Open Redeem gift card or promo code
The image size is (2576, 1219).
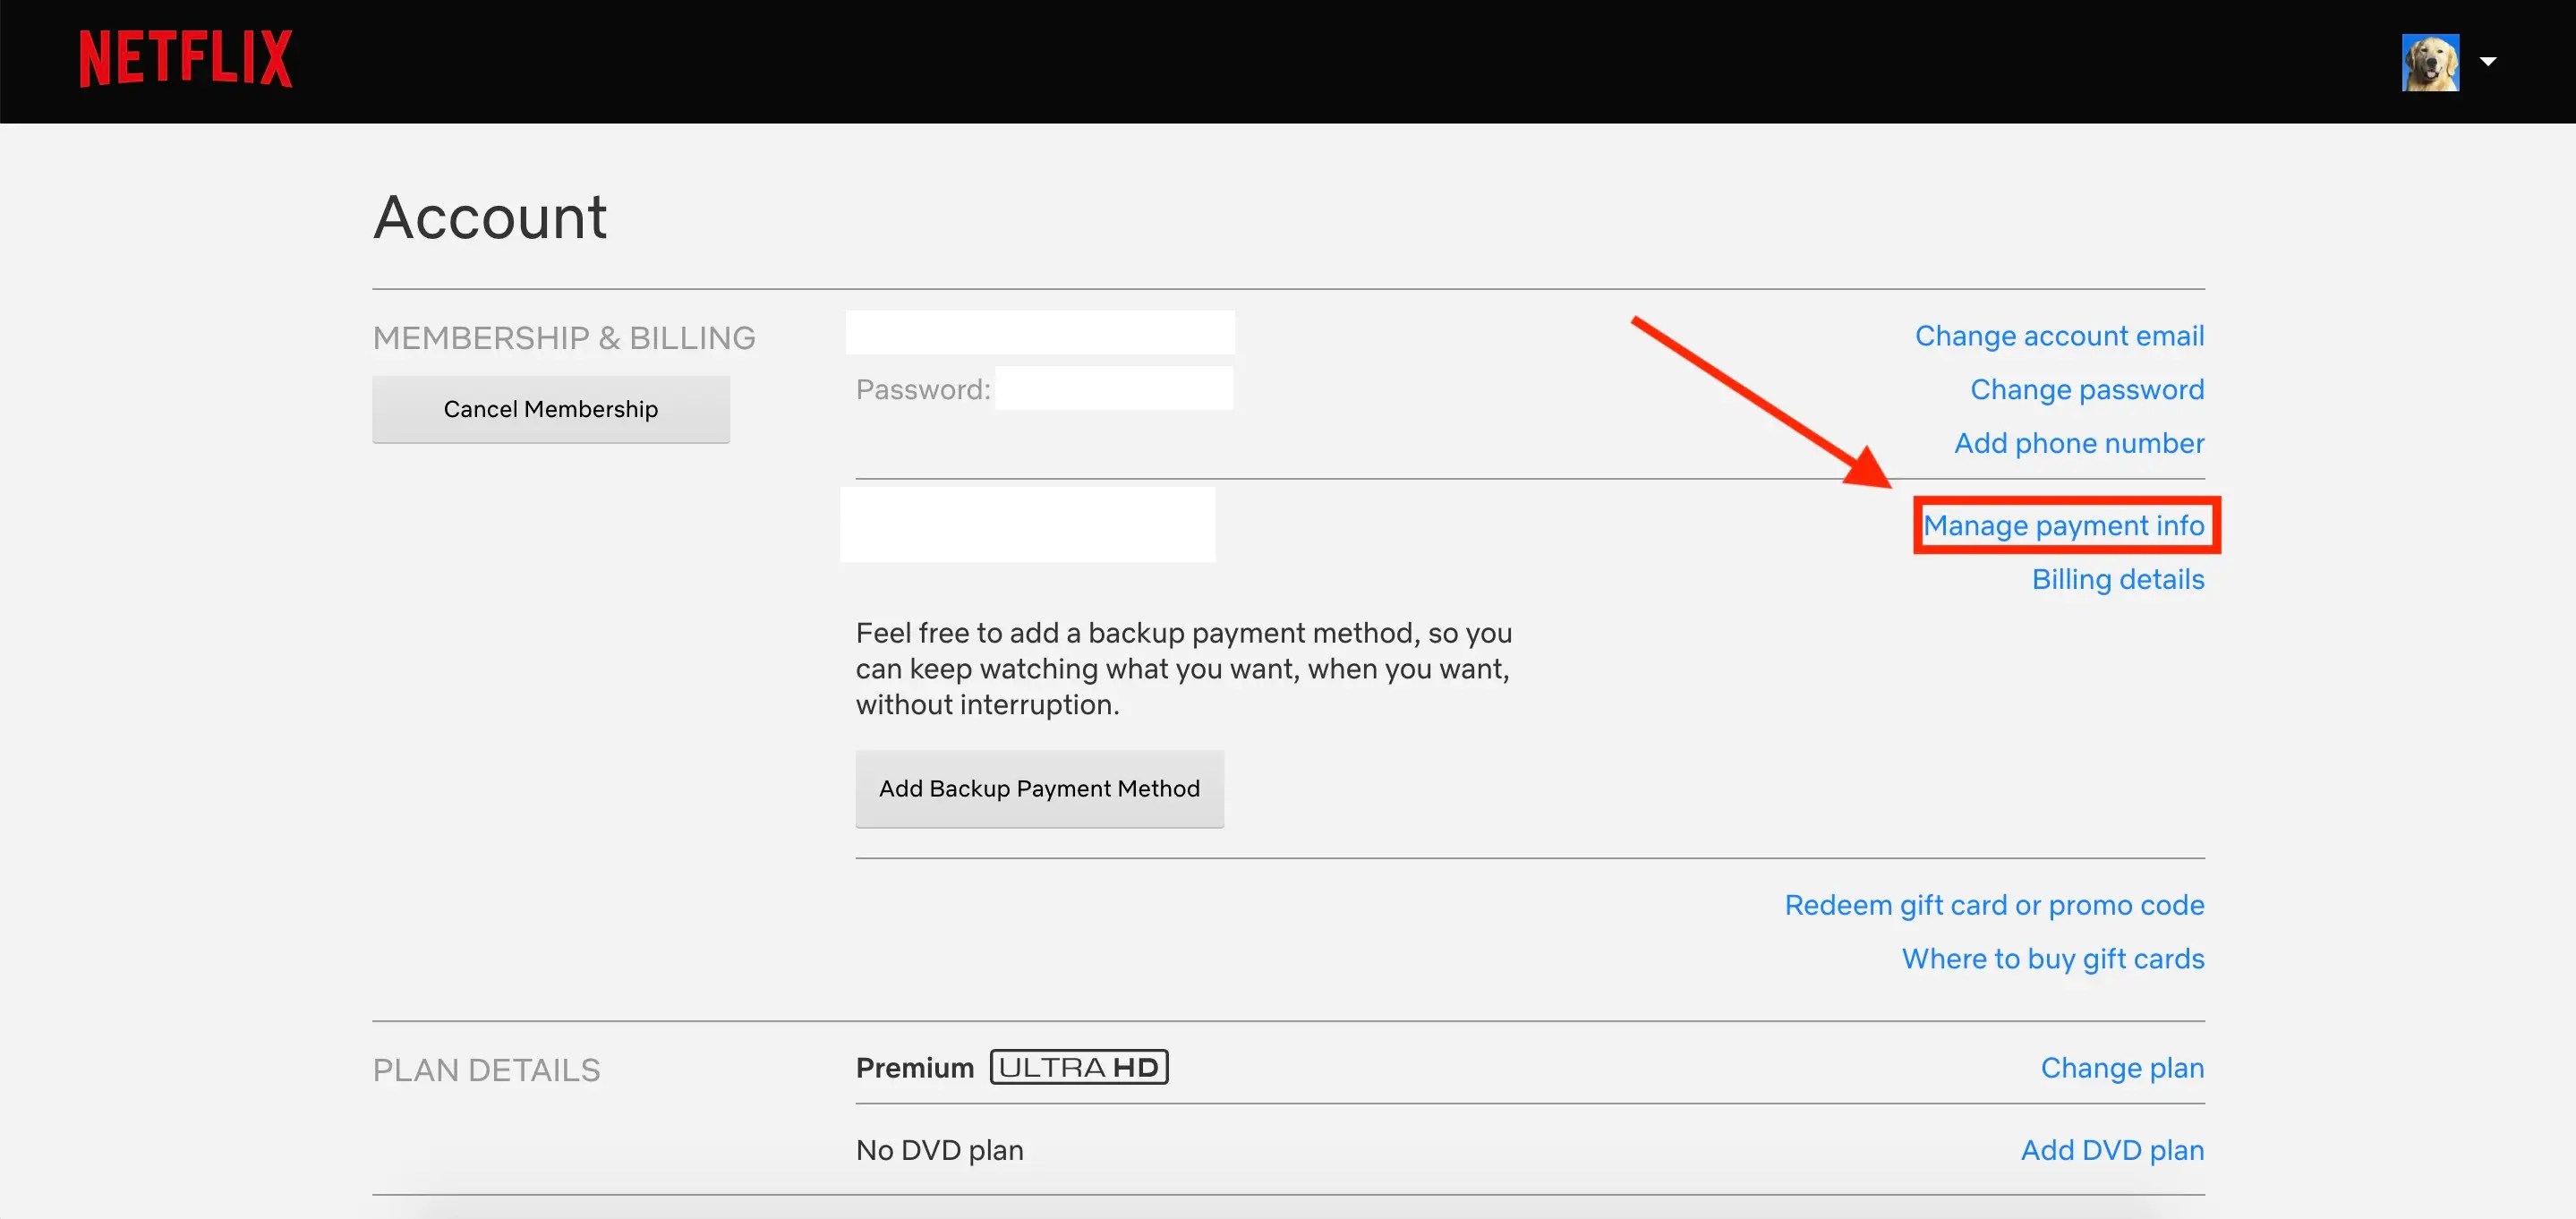pyautogui.click(x=1993, y=905)
